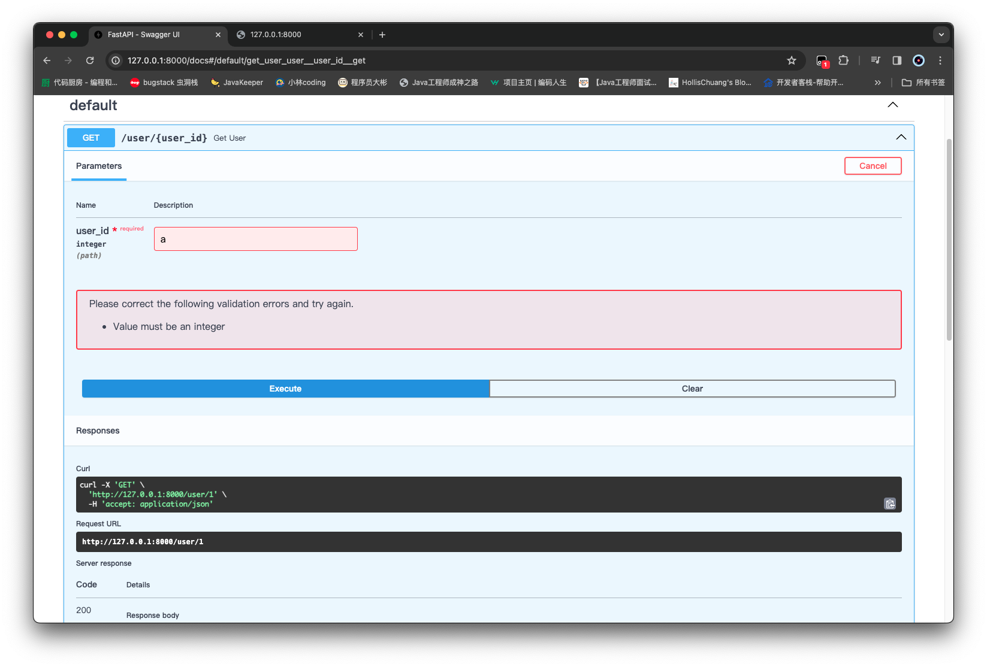Focus the user_id input field
The image size is (987, 667).
[256, 239]
